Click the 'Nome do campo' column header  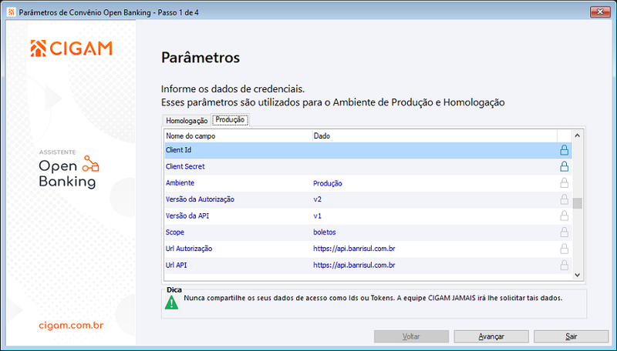coord(238,135)
